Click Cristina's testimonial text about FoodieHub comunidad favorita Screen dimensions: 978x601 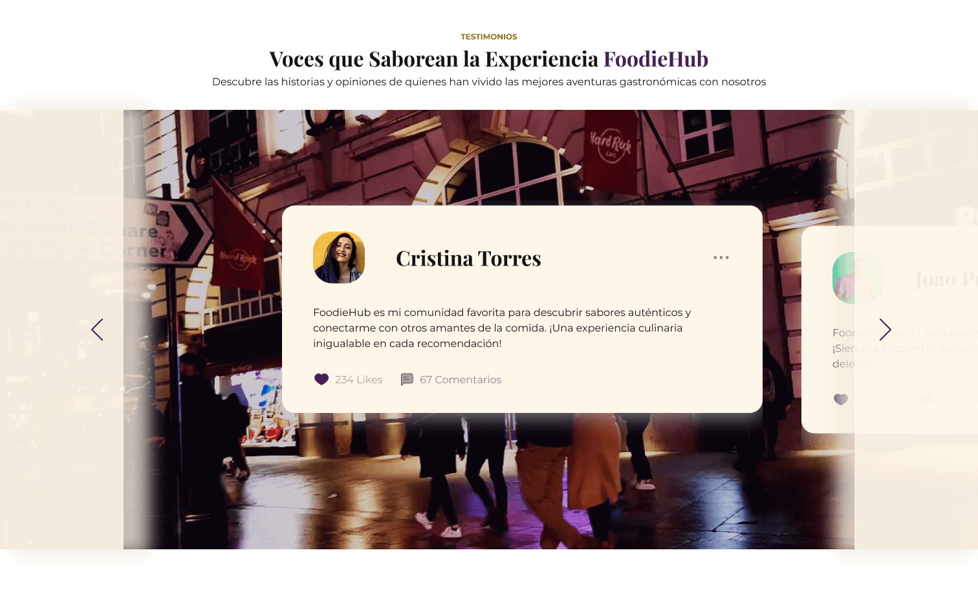[x=502, y=328]
